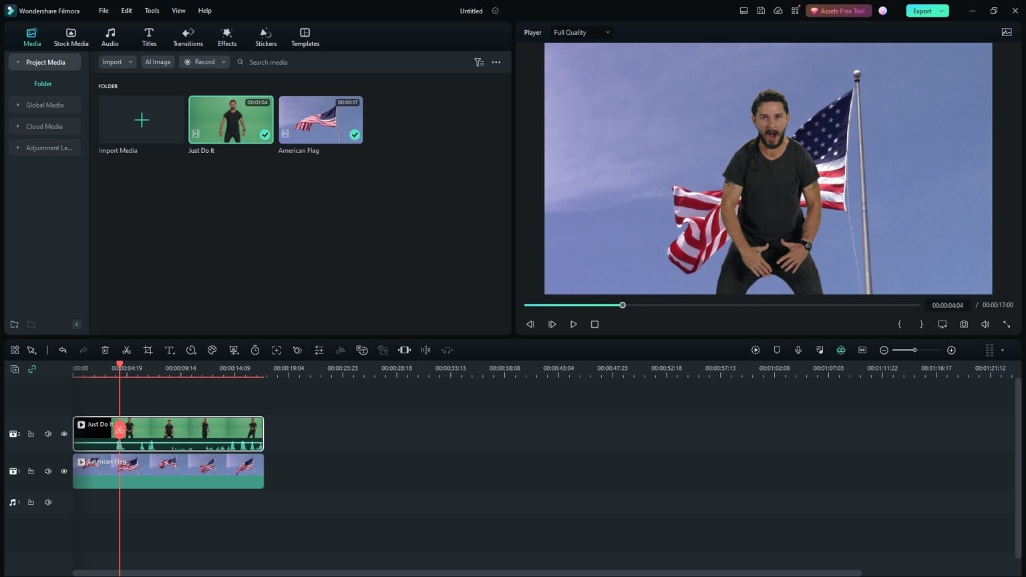Screen dimensions: 1026x577
Task: Hide video track 1 with eye icon
Action: (x=64, y=471)
